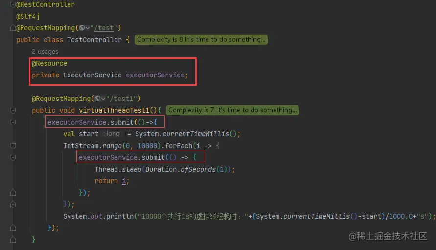Collapse the fold marker at @RestController line
Screen dimensions: 436x250
tap(13, 4)
